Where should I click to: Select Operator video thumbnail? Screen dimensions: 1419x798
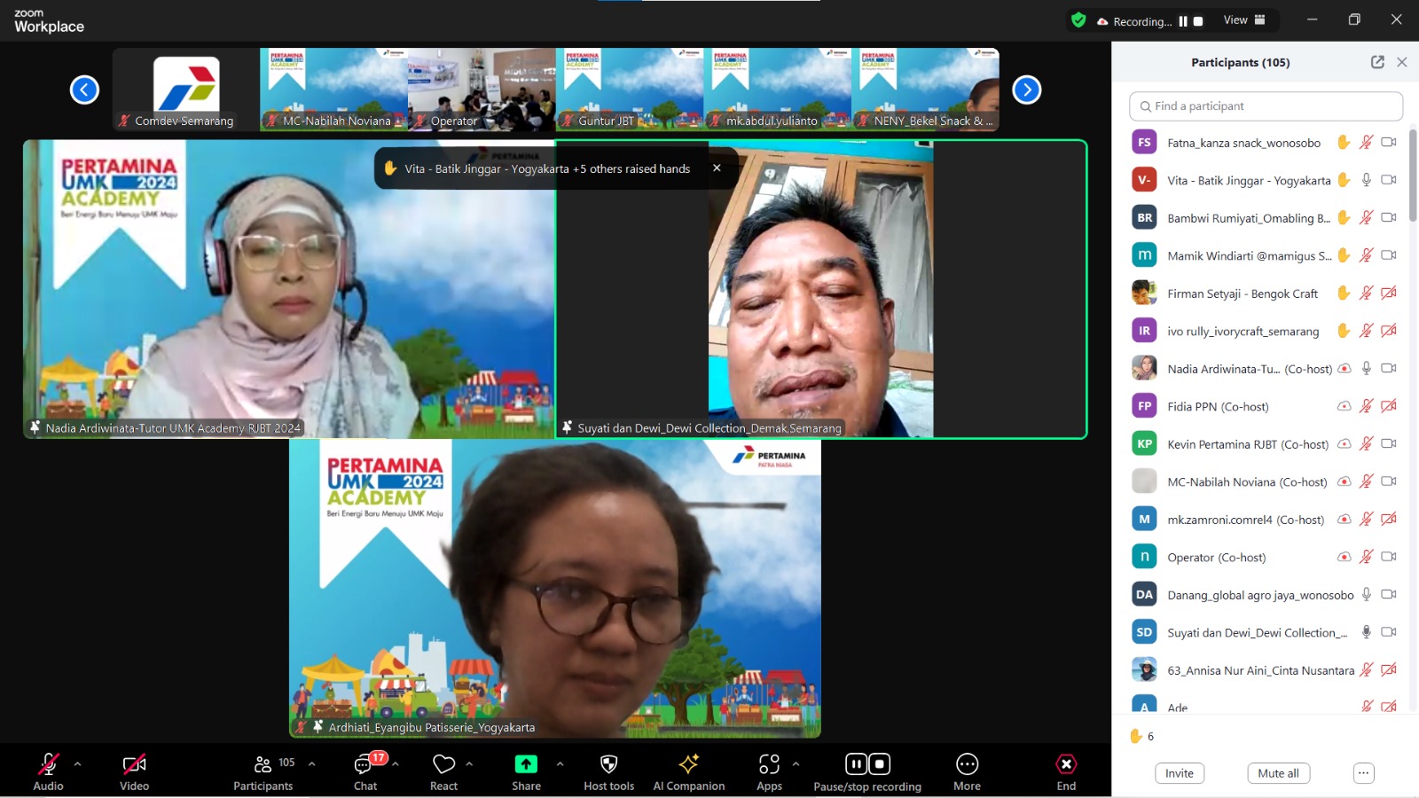point(482,90)
